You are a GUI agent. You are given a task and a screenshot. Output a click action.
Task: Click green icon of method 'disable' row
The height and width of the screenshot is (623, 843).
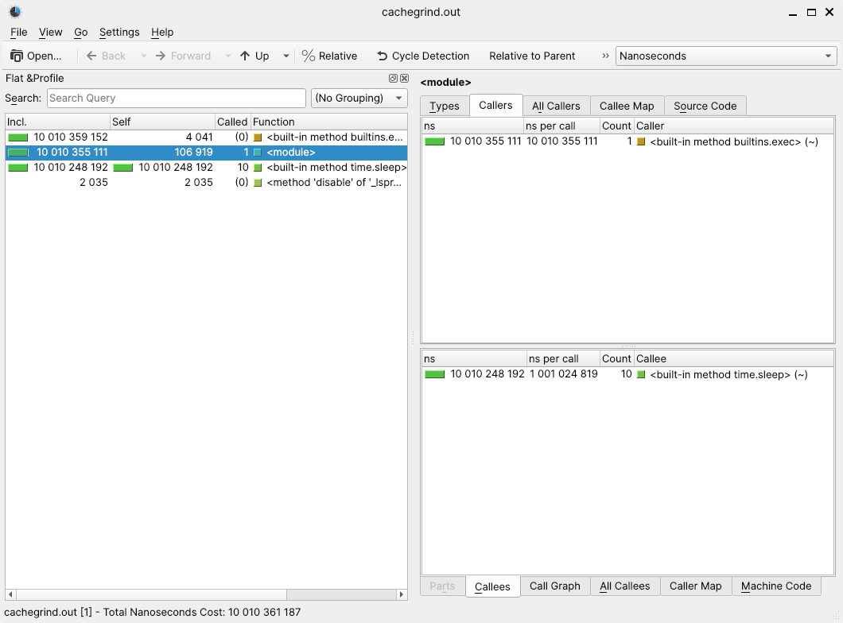click(258, 183)
